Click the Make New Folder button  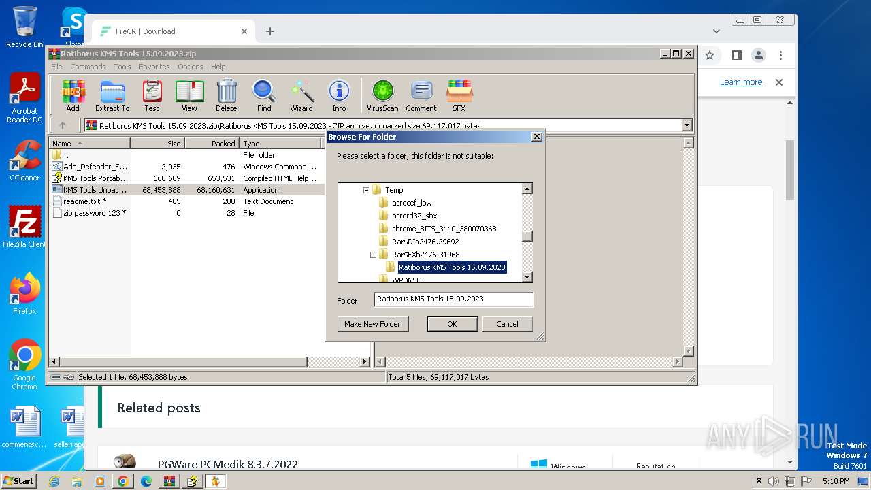372,324
